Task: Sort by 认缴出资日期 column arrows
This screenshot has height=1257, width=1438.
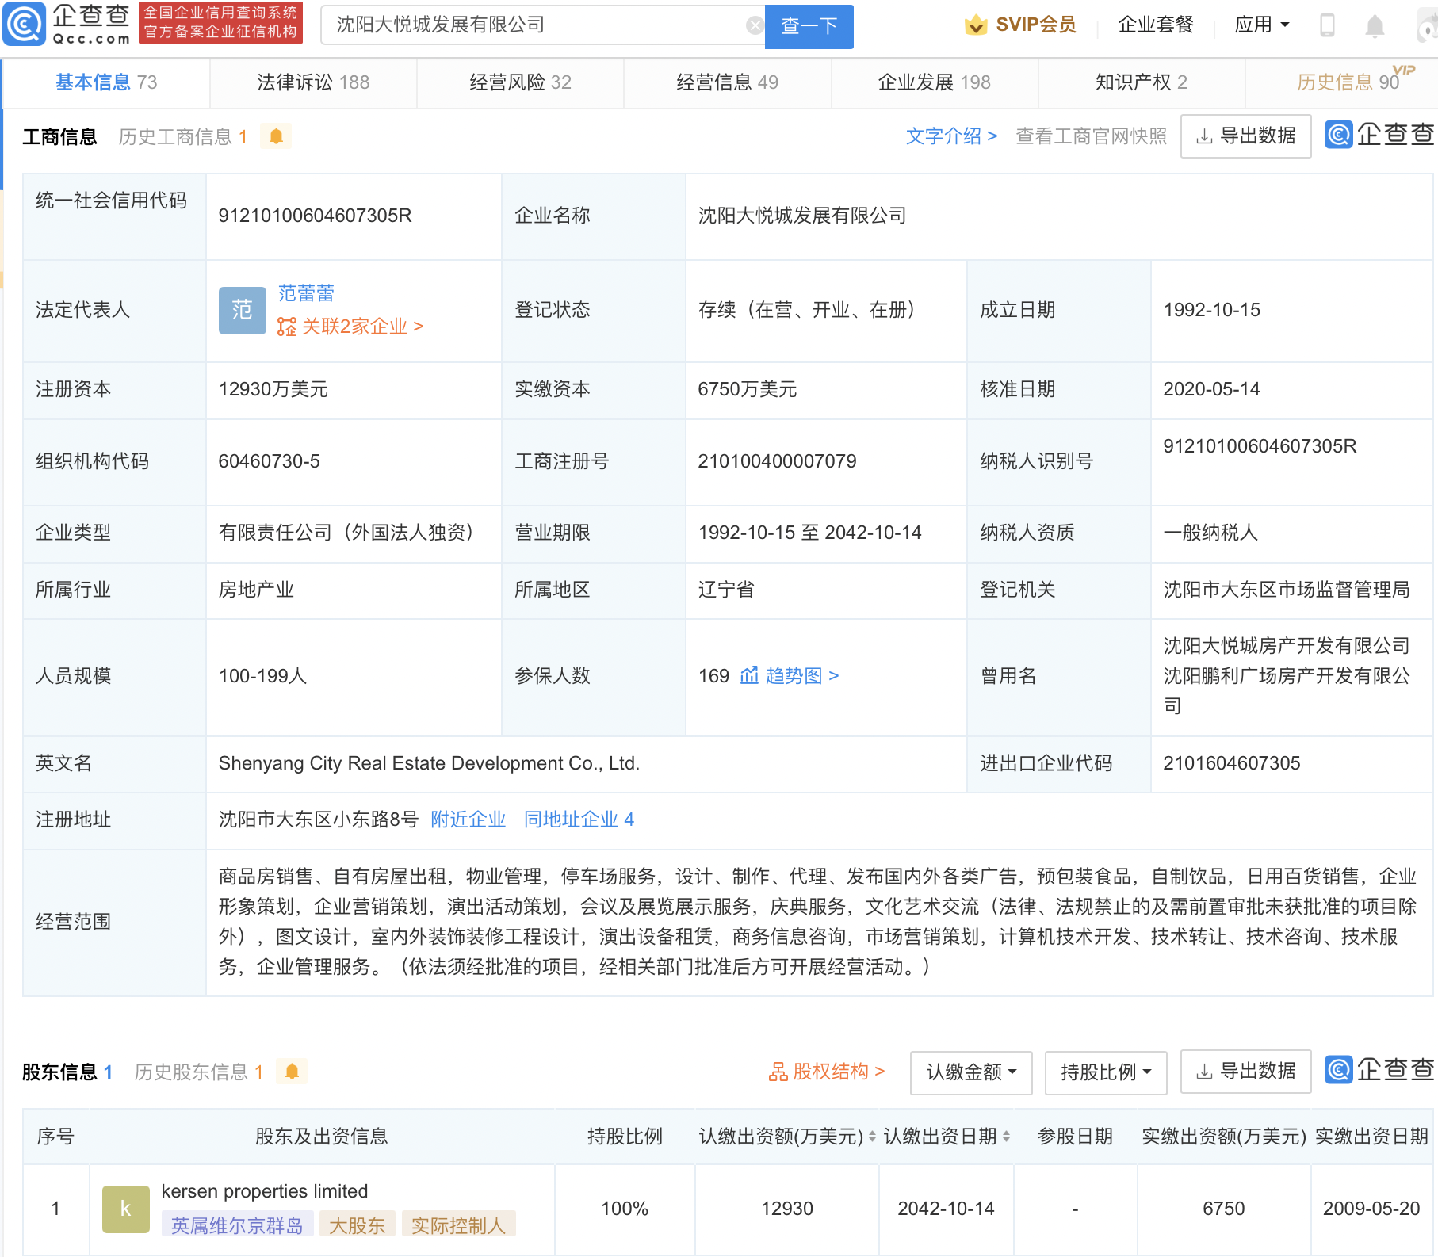Action: (1006, 1137)
